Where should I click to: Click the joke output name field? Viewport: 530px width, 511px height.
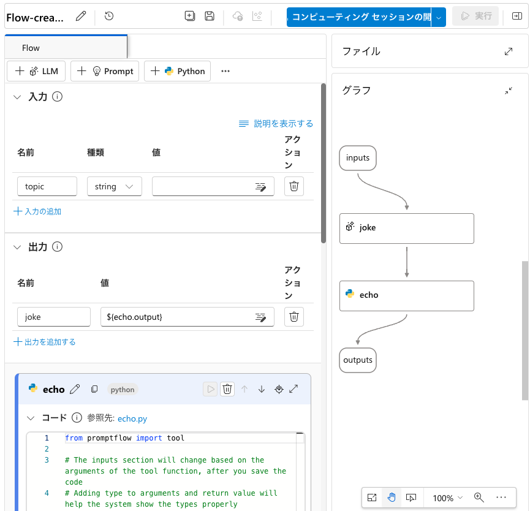[x=54, y=317]
